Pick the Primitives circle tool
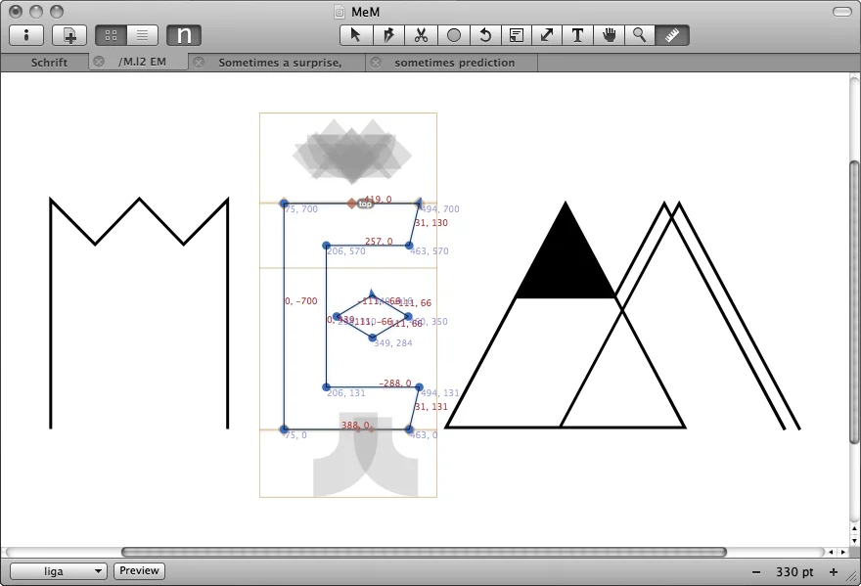861x586 pixels. pyautogui.click(x=453, y=35)
